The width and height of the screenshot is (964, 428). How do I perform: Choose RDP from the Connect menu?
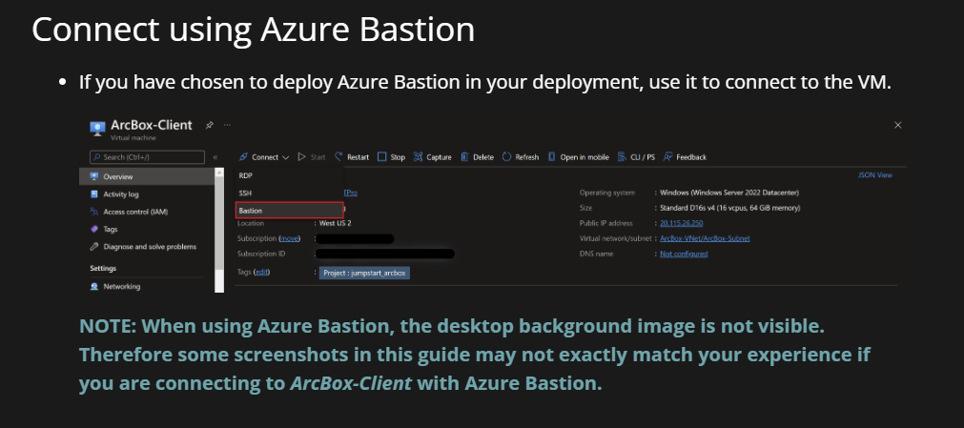289,176
